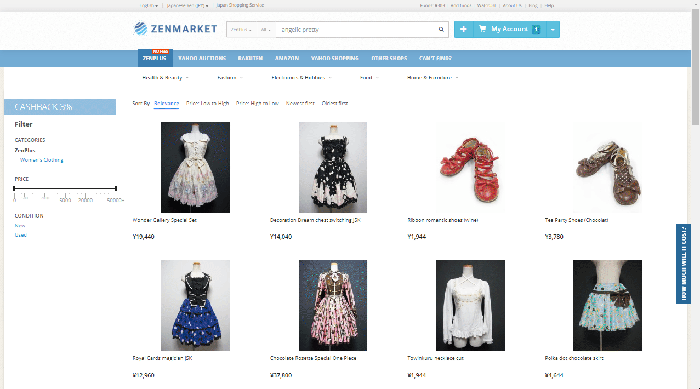
Task: Click the search field containing angelic pretty
Action: click(x=355, y=30)
